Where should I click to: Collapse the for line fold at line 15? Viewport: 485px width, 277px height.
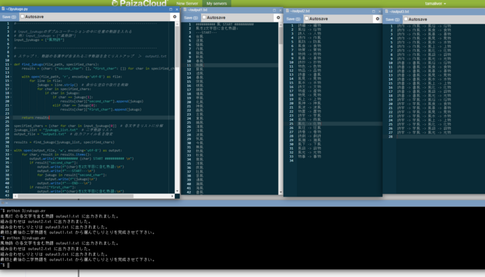pyautogui.click(x=11, y=81)
